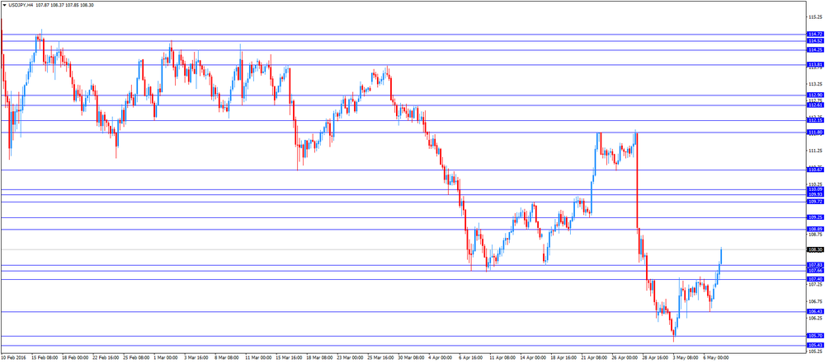The width and height of the screenshot is (825, 363).
Task: Click the 114.72 horizontal line price label
Action: point(815,34)
